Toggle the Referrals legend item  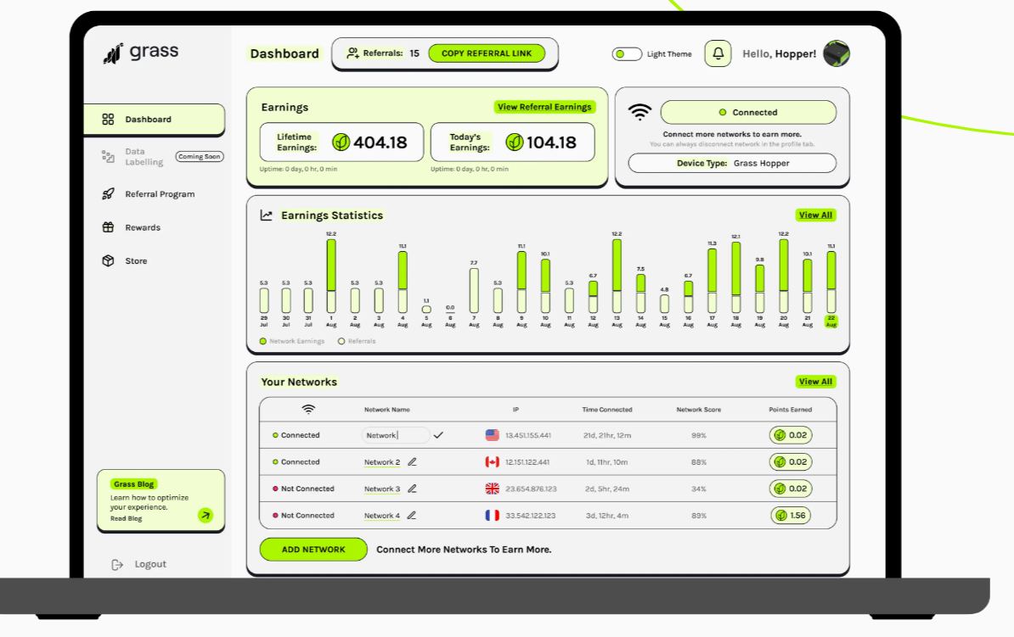click(x=357, y=341)
